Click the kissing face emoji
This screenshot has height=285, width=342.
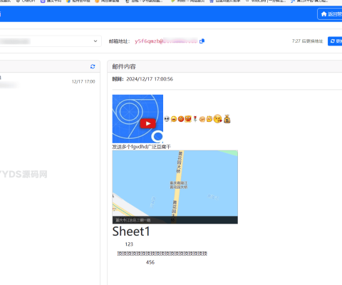pyautogui.click(x=217, y=119)
